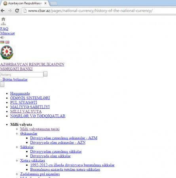Reload the page with the refresh icon

[x=17, y=11]
